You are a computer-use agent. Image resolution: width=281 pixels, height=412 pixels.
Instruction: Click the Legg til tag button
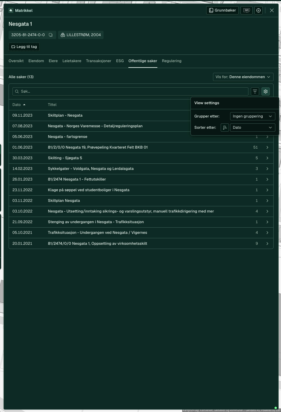point(24,47)
